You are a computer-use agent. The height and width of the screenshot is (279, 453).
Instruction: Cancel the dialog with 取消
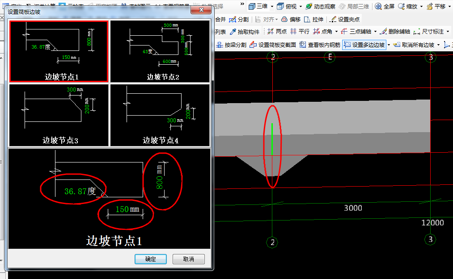point(189,259)
